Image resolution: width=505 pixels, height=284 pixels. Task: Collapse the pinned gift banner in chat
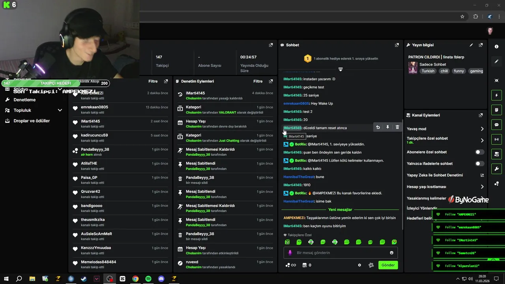(x=340, y=69)
